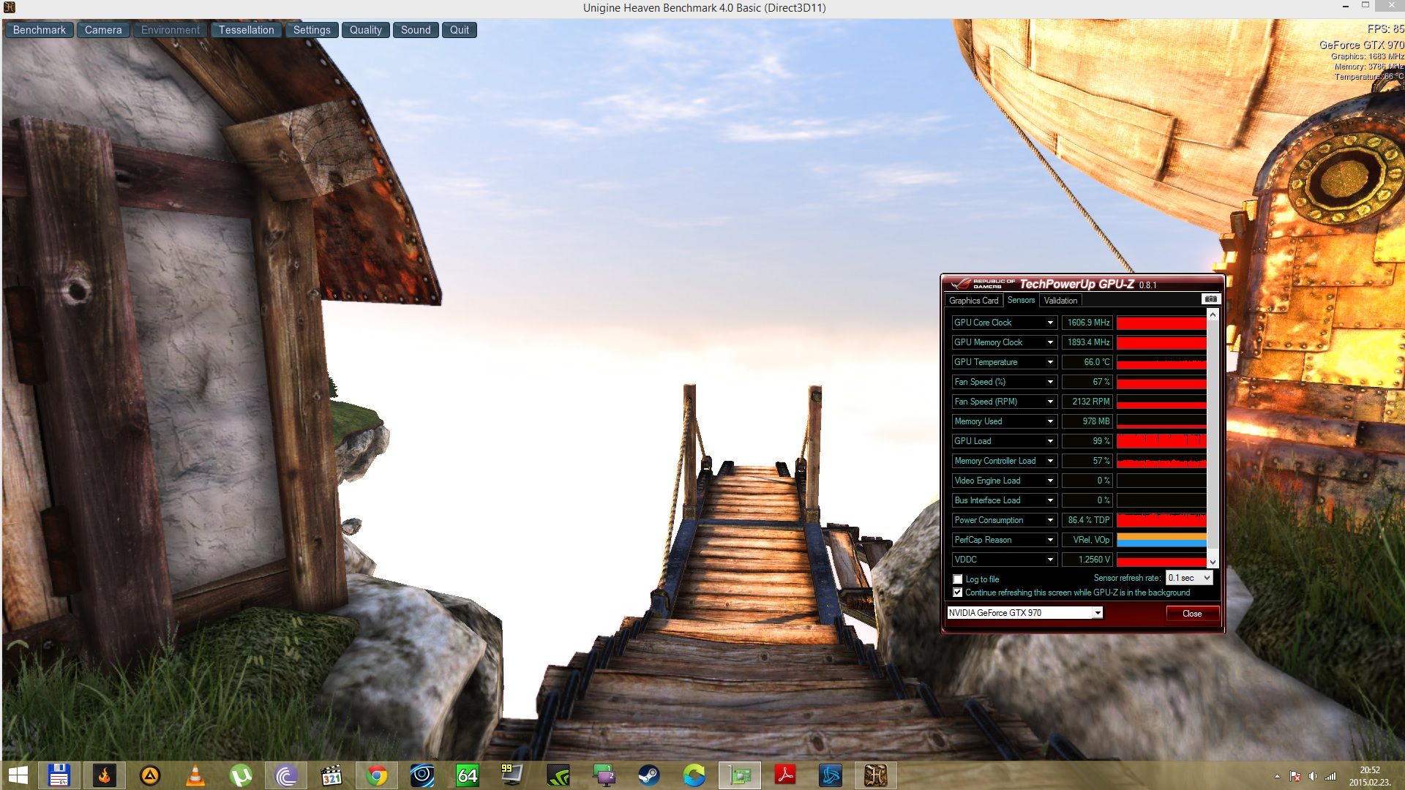Screen dimensions: 1405x790
Task: Enable Log to file checkbox
Action: pos(957,579)
